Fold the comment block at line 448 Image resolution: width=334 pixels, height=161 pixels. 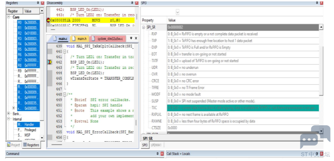(64, 94)
